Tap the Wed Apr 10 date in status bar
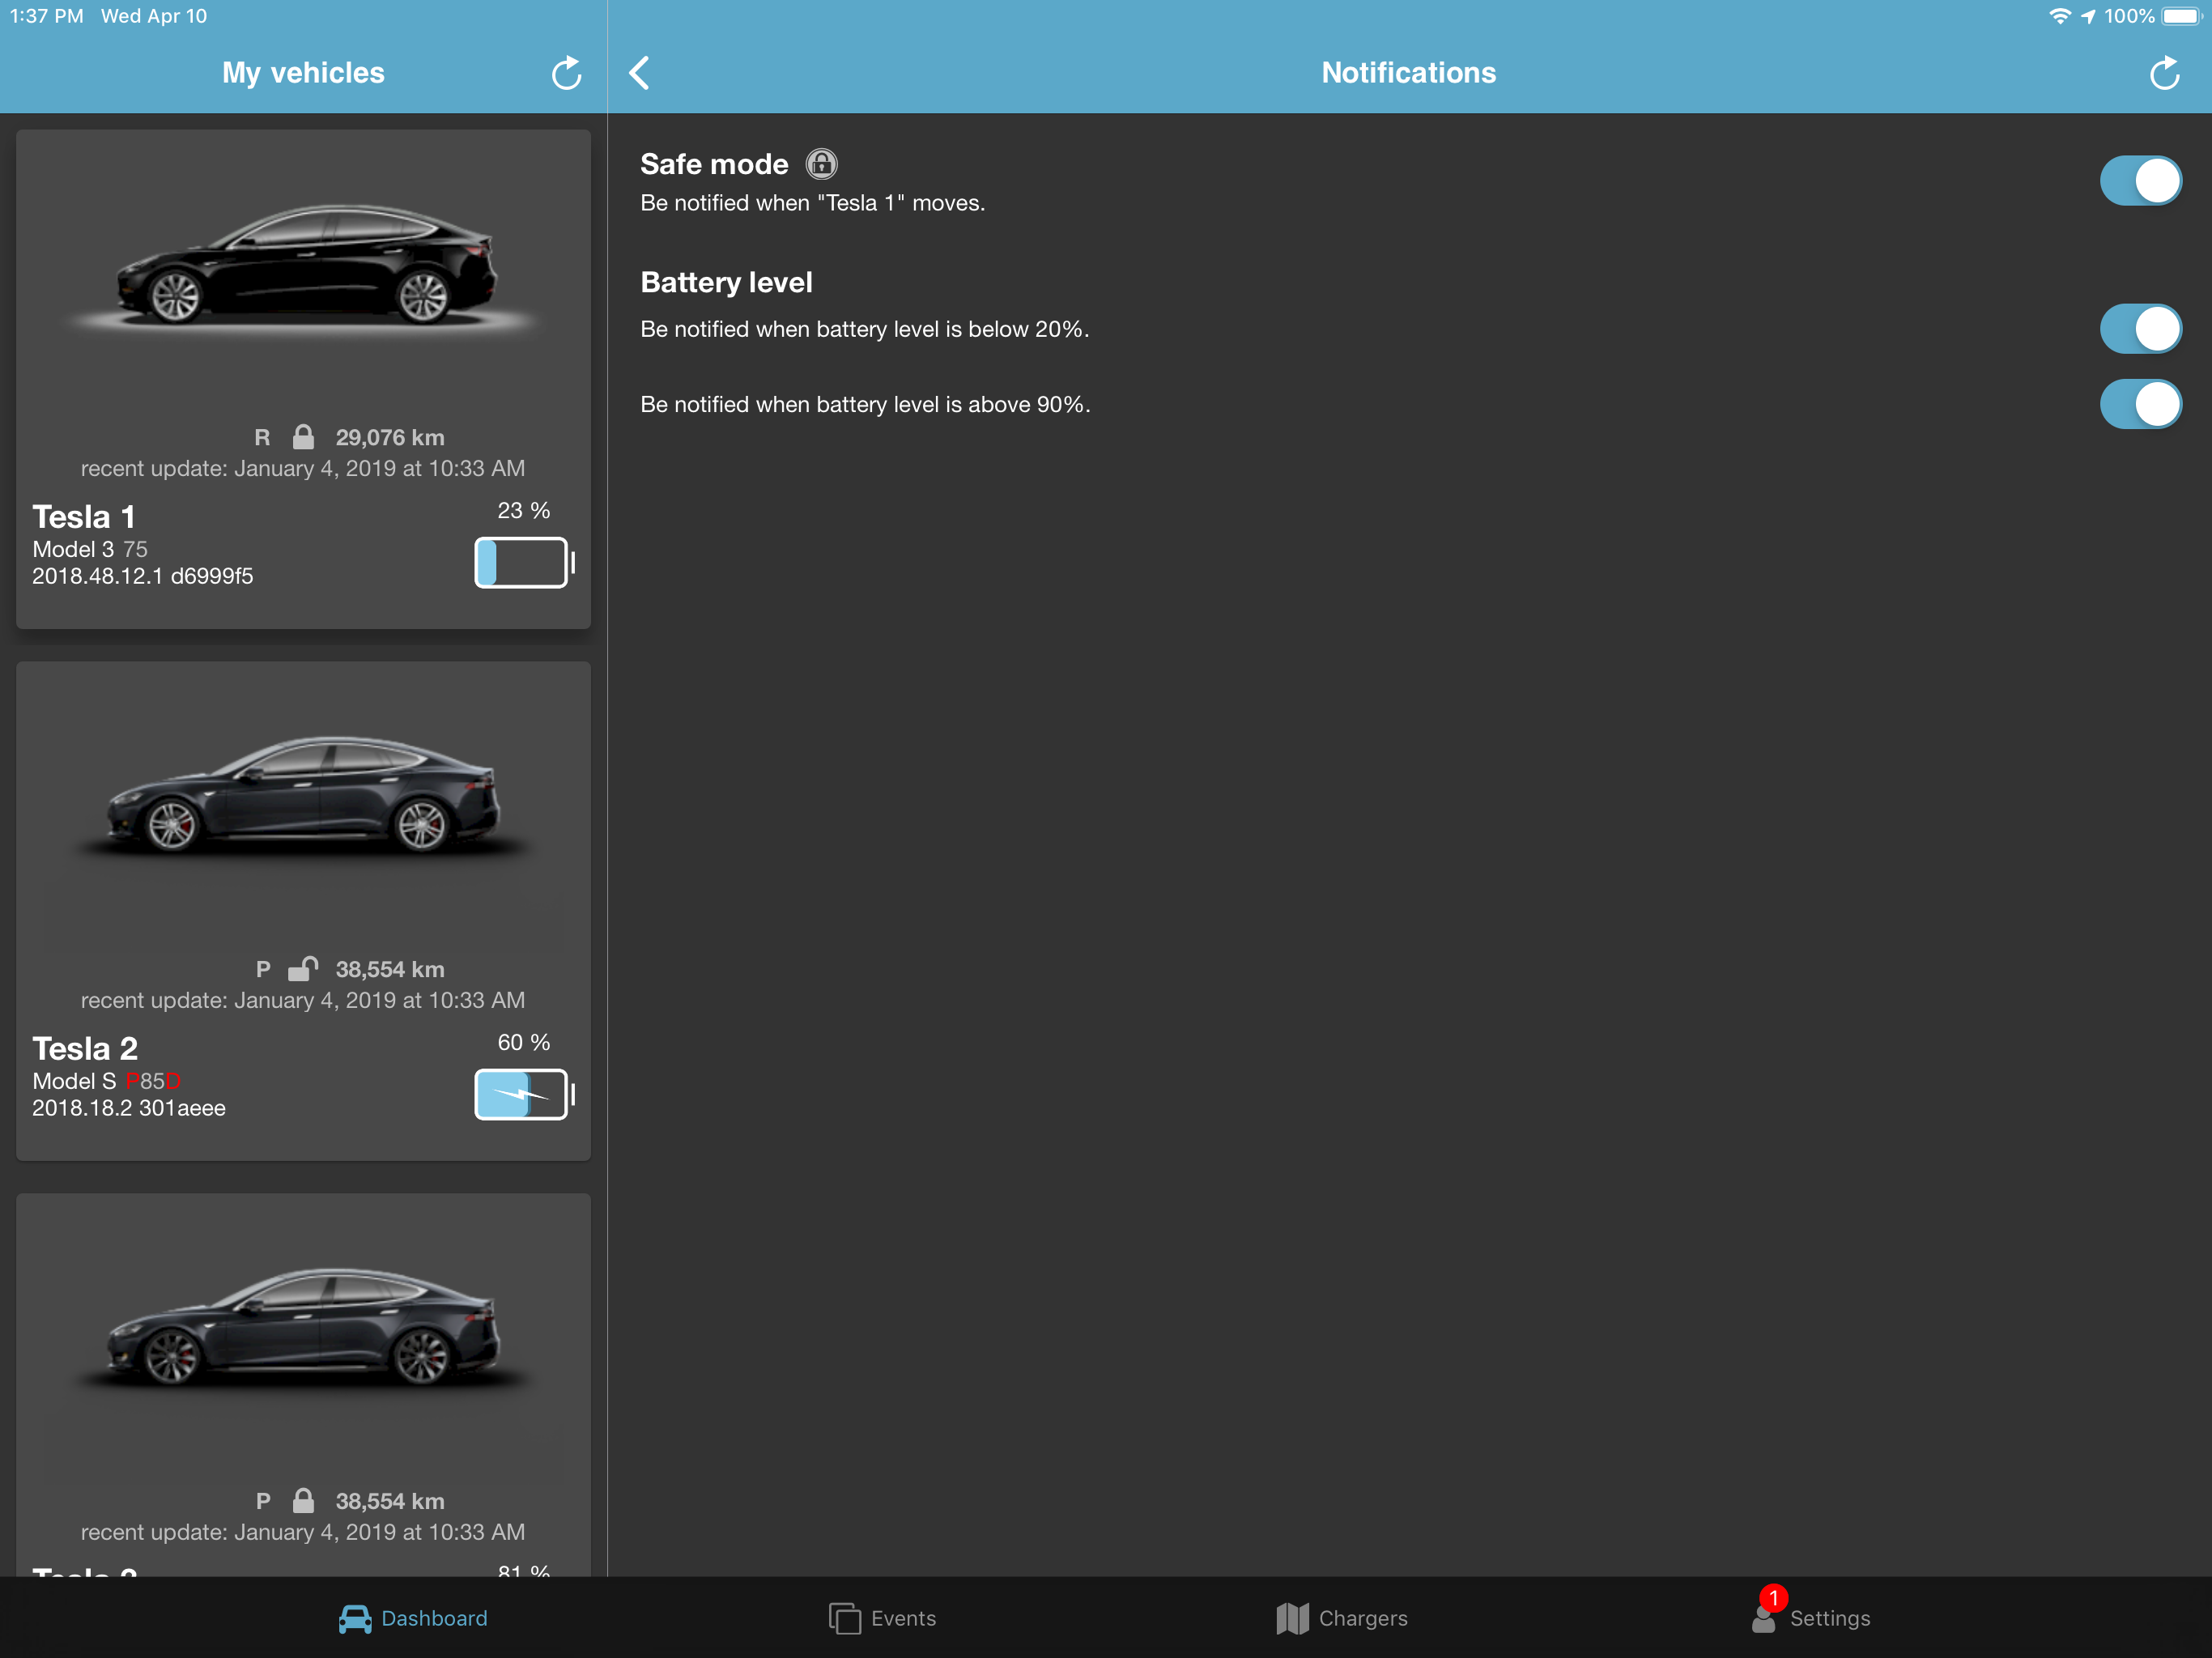This screenshot has height=1658, width=2212. click(x=154, y=16)
